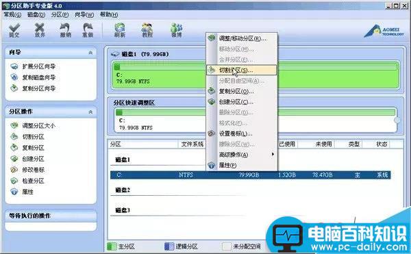The width and height of the screenshot is (411, 254).
Task: Select the C: NTFS row in partition table
Action: click(250, 175)
